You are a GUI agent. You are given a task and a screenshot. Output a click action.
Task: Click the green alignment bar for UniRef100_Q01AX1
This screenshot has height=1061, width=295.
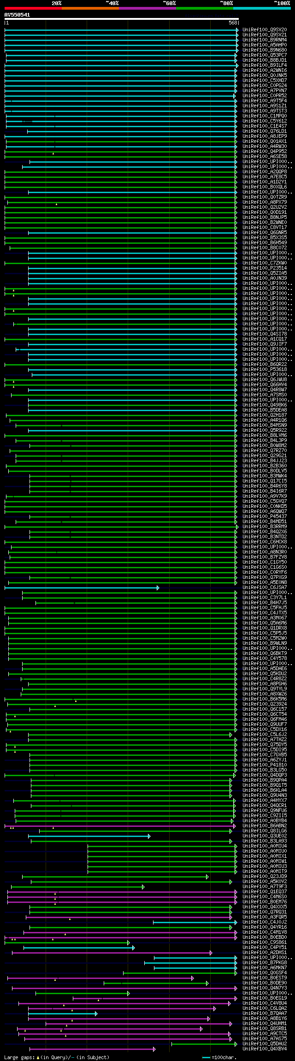121,141
